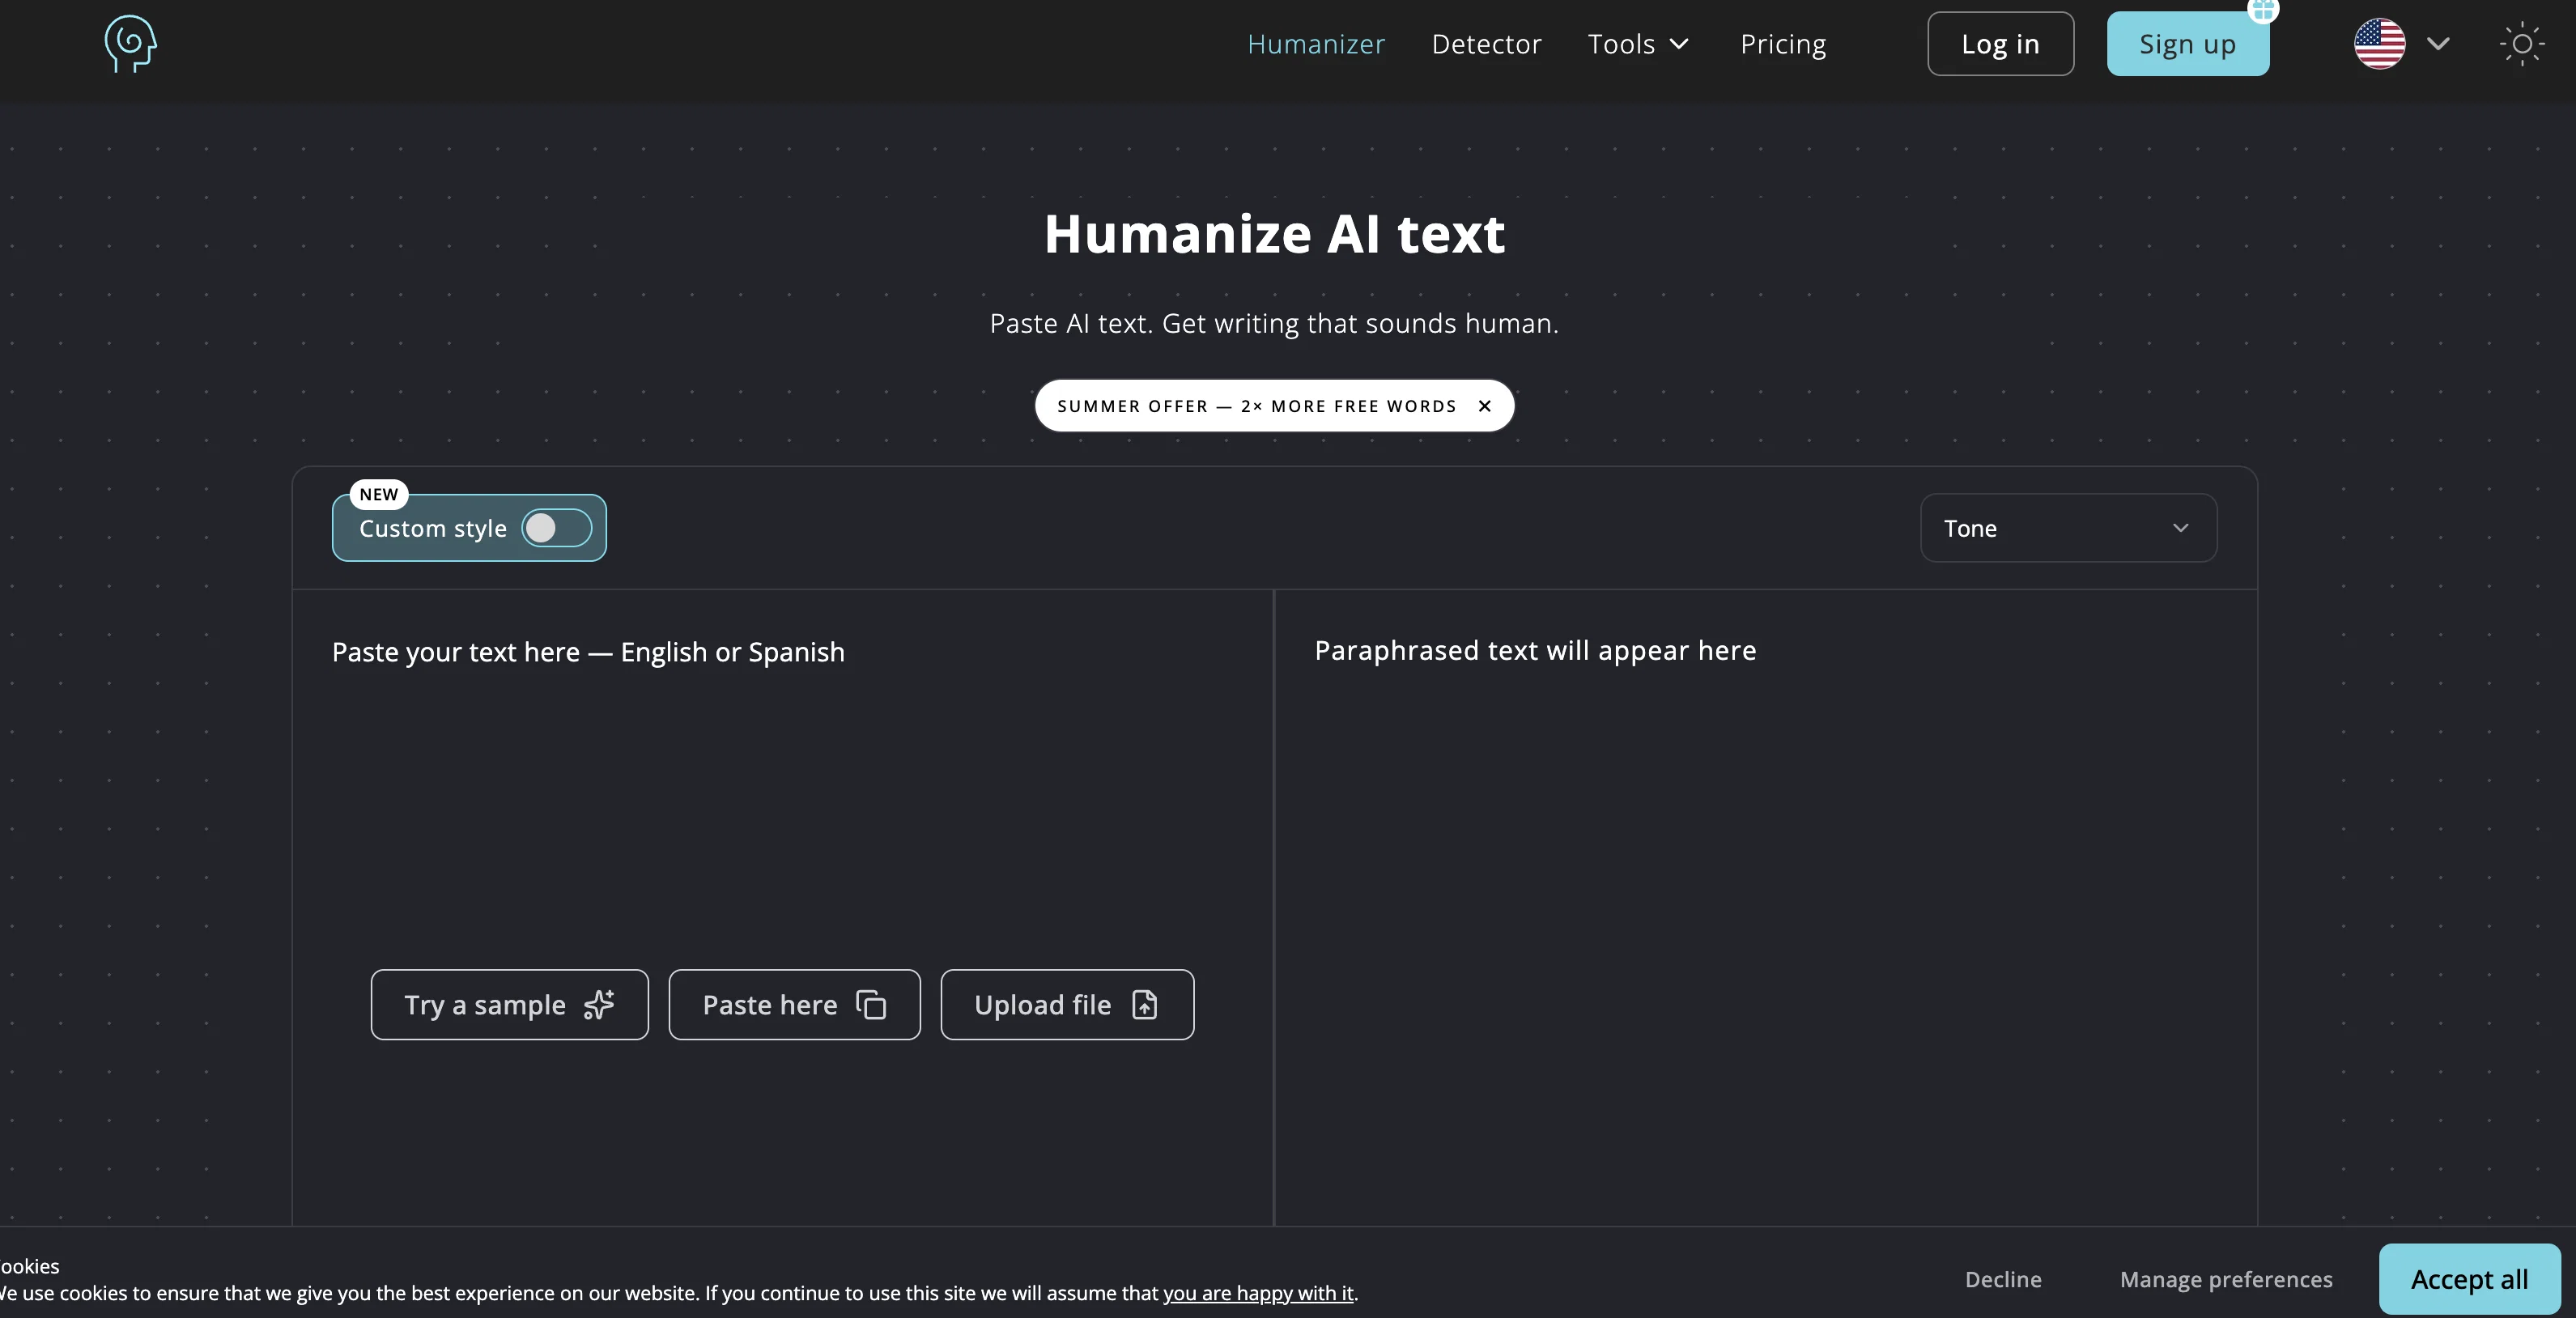The image size is (2576, 1318).
Task: Accept all cookies
Action: point(2469,1279)
